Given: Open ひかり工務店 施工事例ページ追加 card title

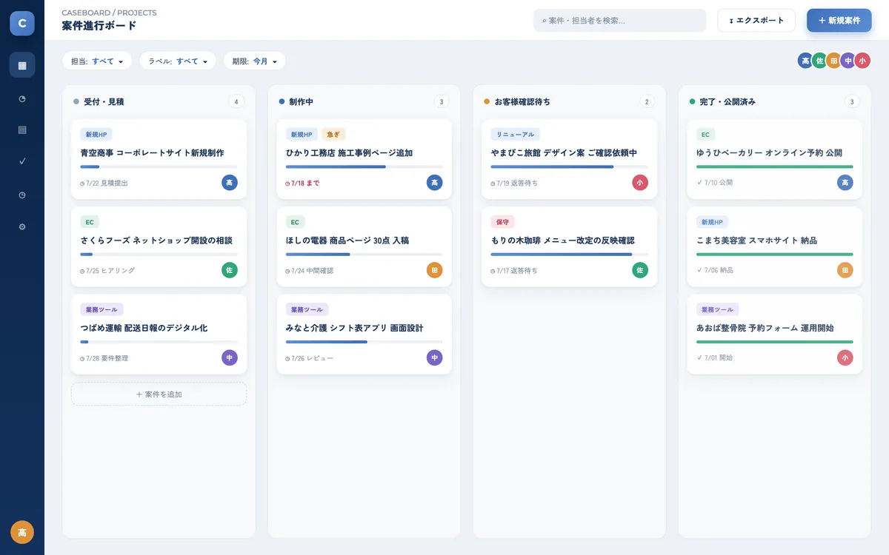Looking at the screenshot, I should [x=349, y=153].
